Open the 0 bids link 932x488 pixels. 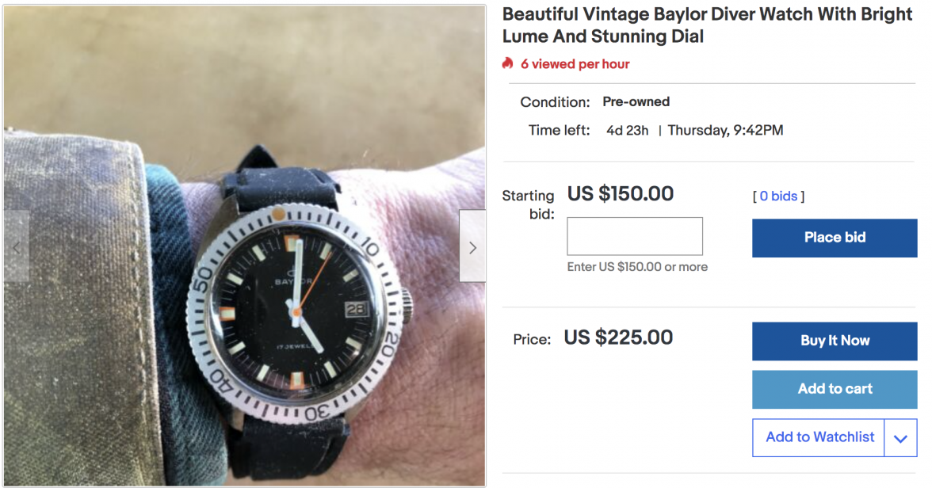(778, 196)
